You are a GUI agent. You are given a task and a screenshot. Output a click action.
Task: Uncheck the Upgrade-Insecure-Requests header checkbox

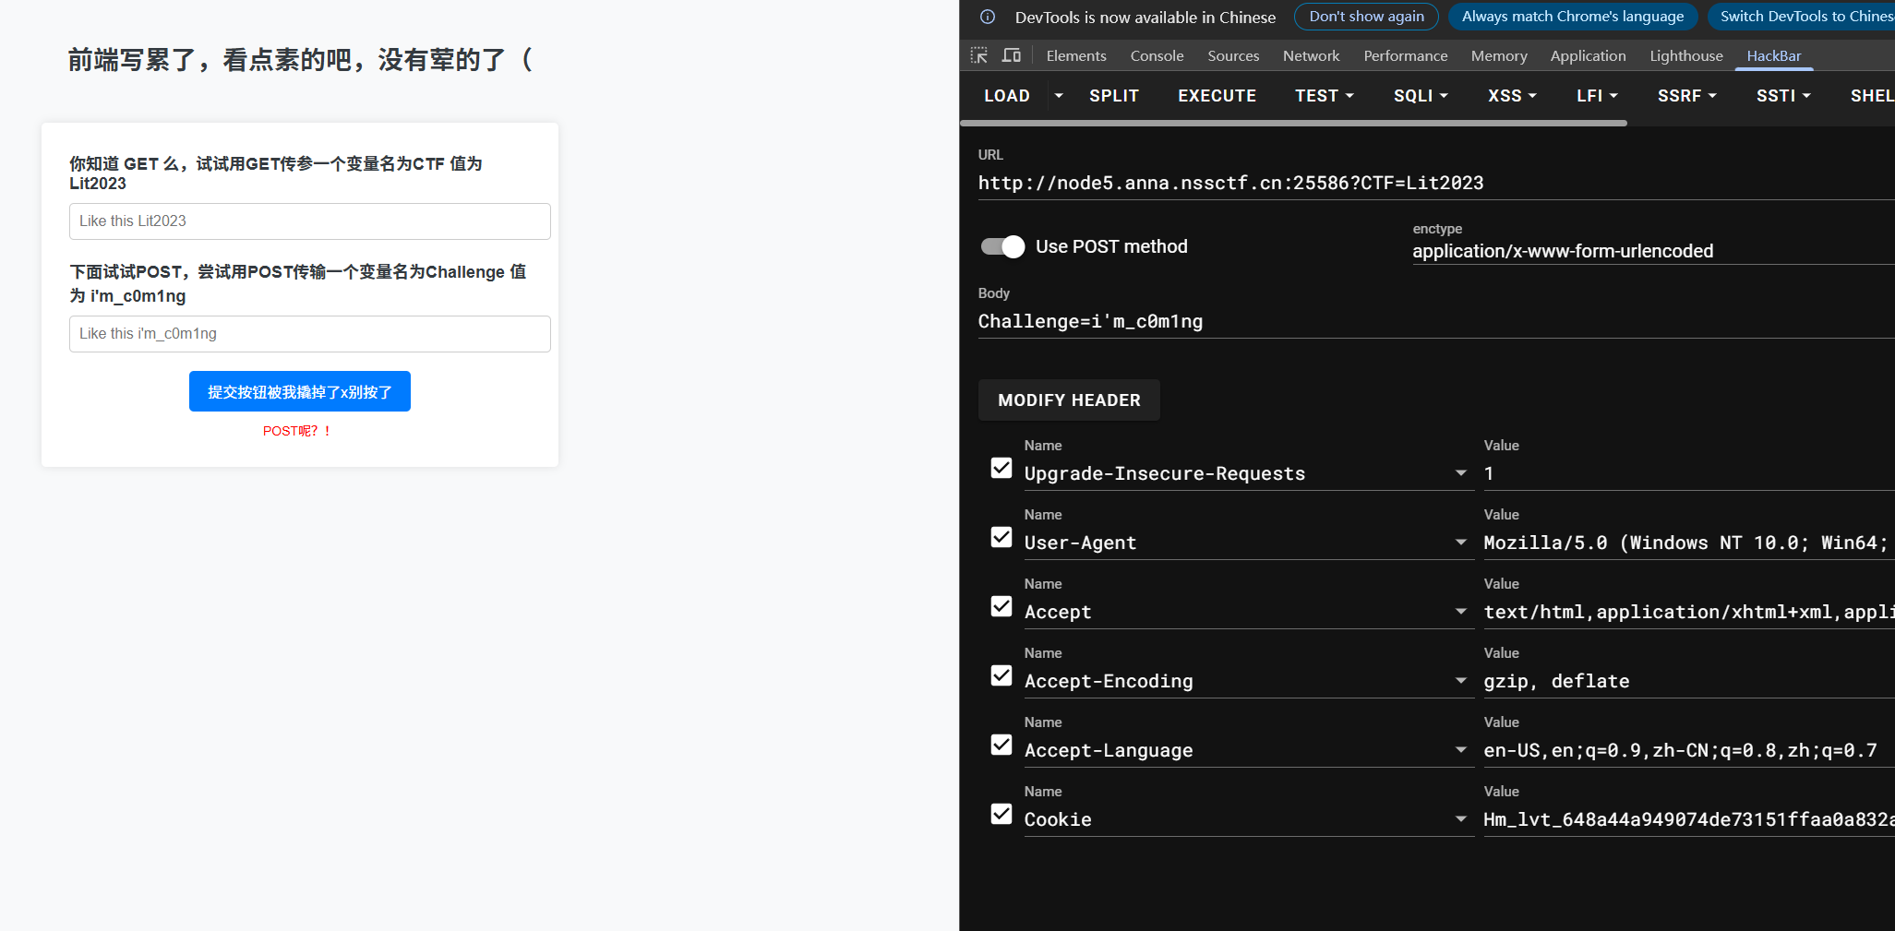pyautogui.click(x=1001, y=468)
